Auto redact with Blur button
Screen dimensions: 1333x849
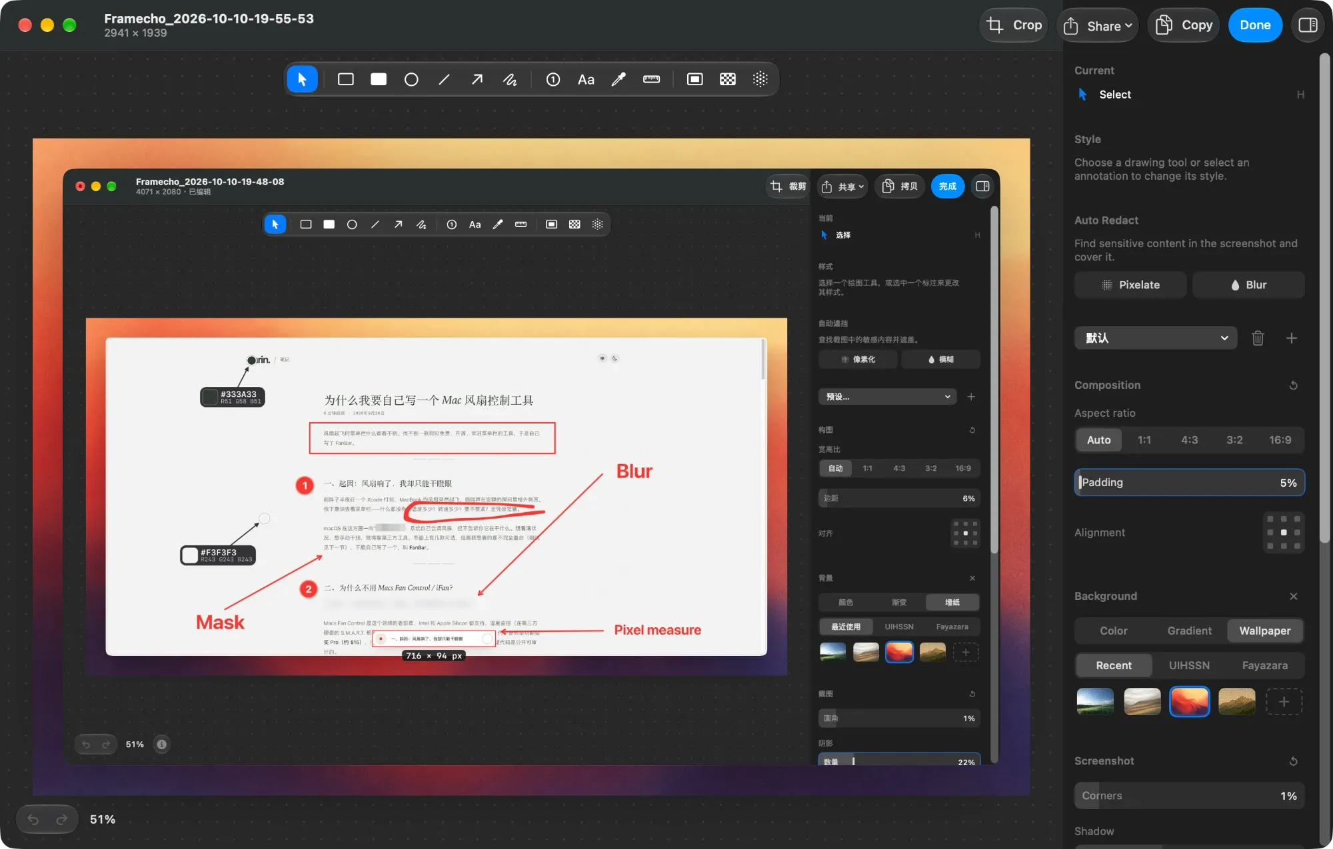[x=1248, y=284]
